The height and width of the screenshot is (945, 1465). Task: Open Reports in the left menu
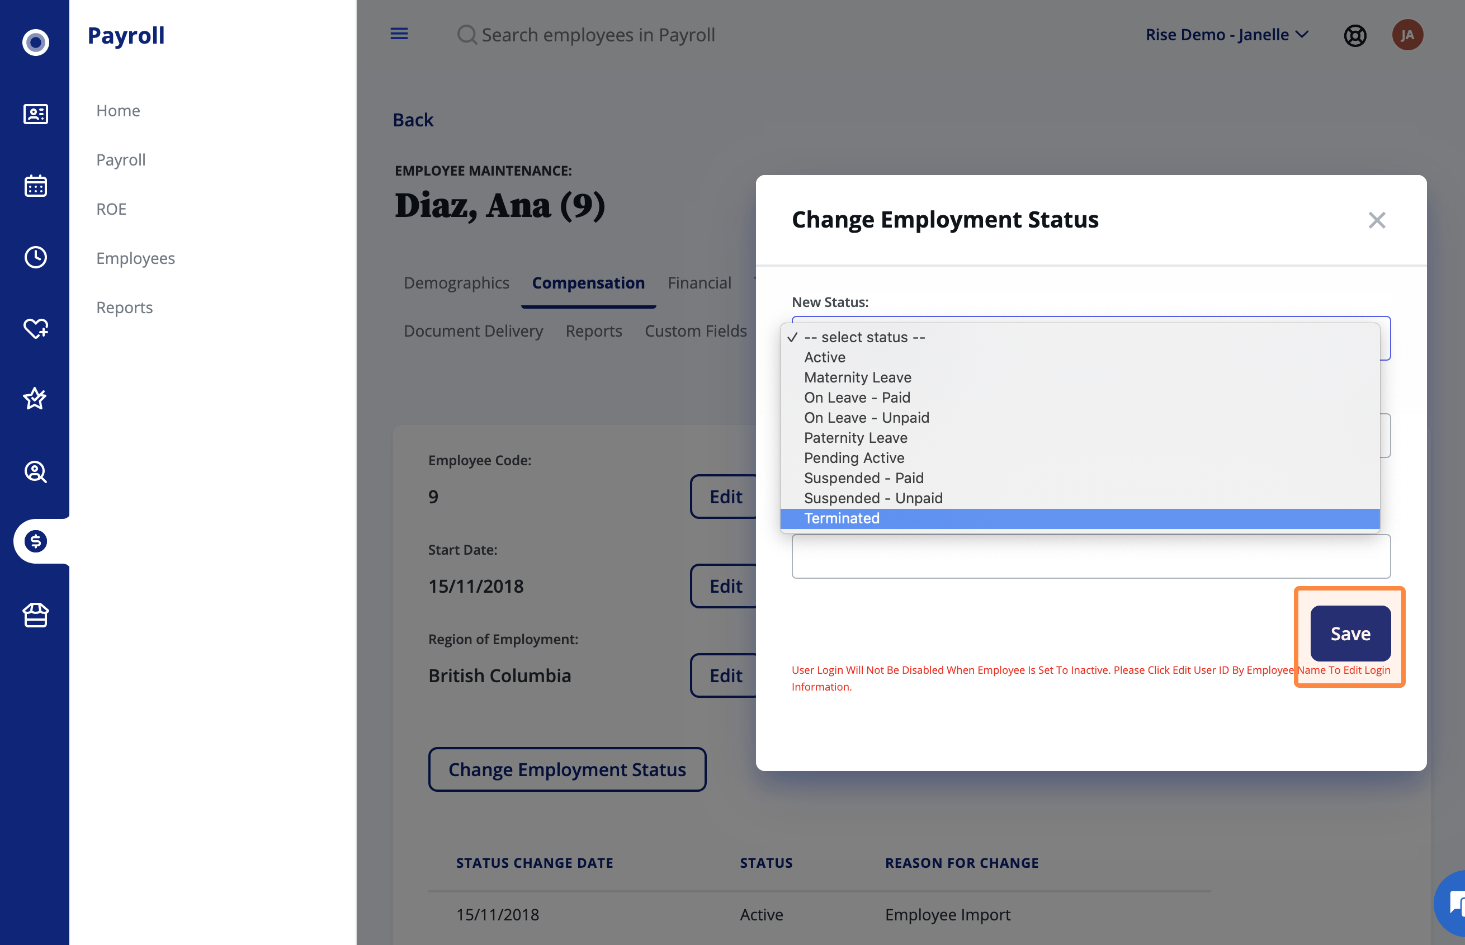(x=125, y=307)
